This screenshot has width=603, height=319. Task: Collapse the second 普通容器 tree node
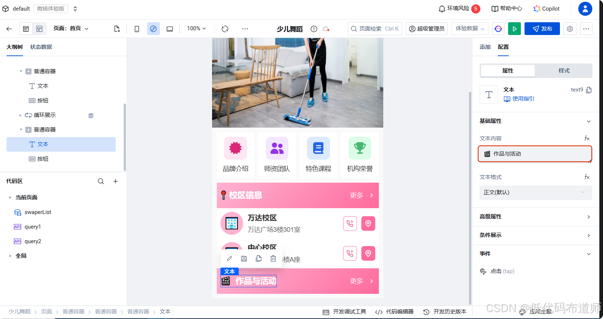(x=21, y=130)
